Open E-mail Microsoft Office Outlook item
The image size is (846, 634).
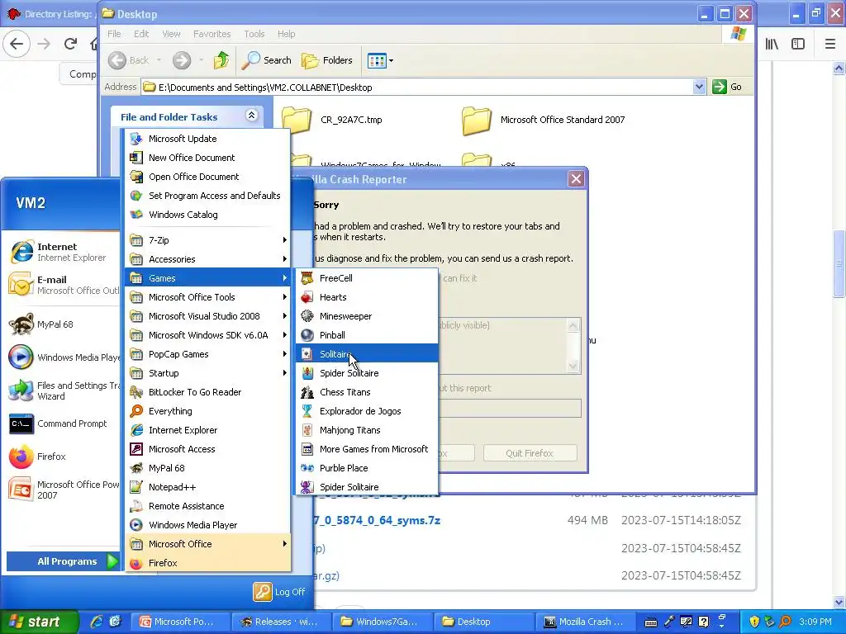(63, 285)
